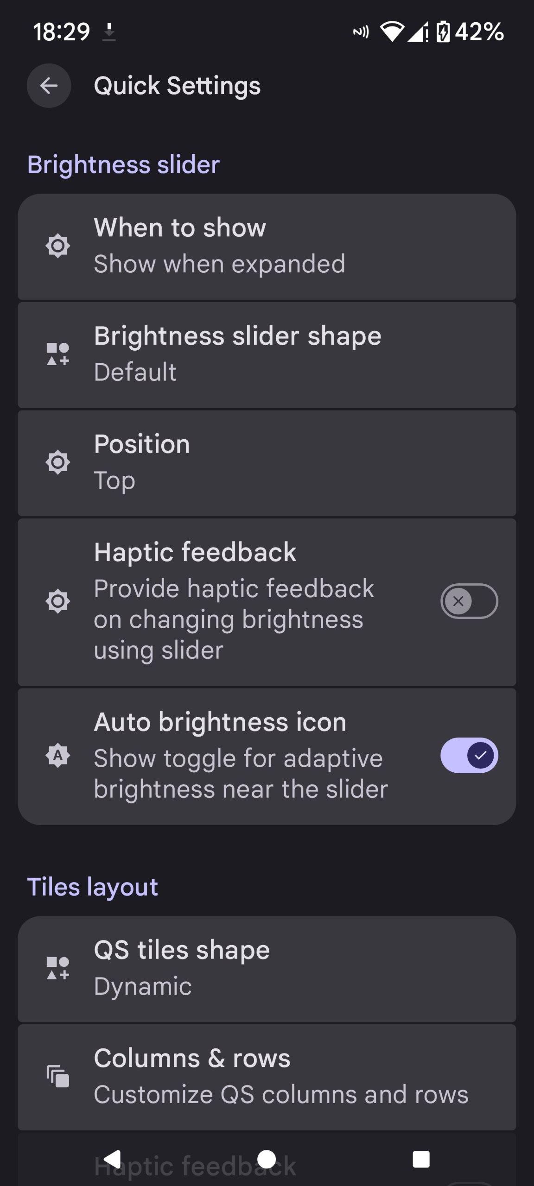Viewport: 534px width, 1186px height.
Task: Open the When to show options
Action: [267, 246]
